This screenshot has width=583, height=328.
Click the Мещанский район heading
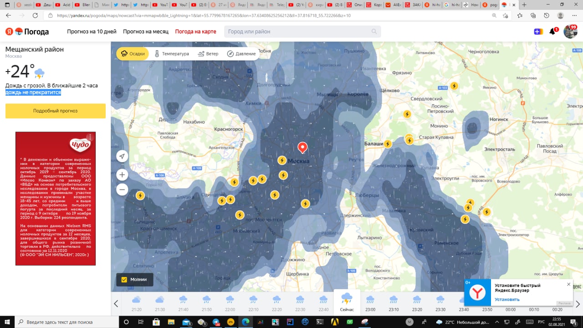(x=35, y=49)
